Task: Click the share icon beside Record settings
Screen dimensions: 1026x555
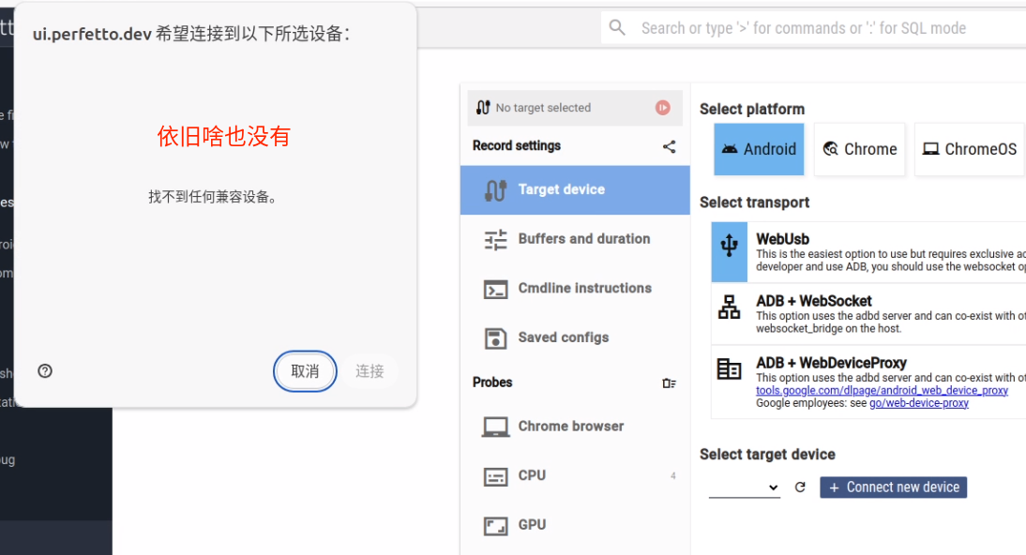Action: coord(669,146)
